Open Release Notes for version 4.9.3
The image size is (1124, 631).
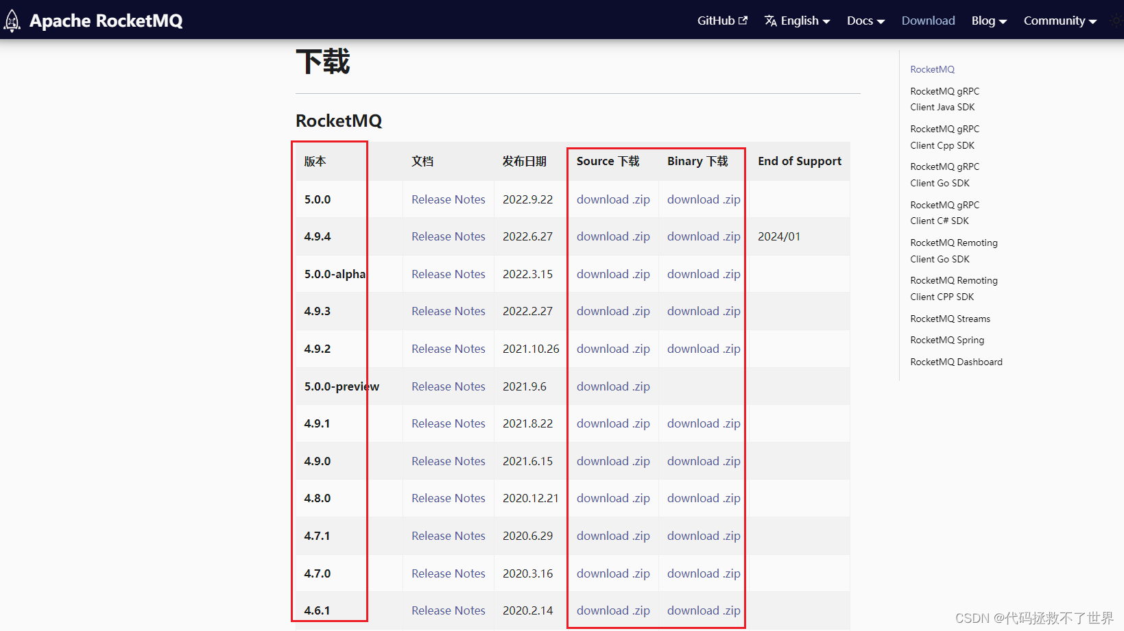[x=449, y=311]
